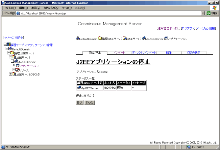
Task: Switch to the ログの表示 tab
Action: pyautogui.click(x=194, y=53)
